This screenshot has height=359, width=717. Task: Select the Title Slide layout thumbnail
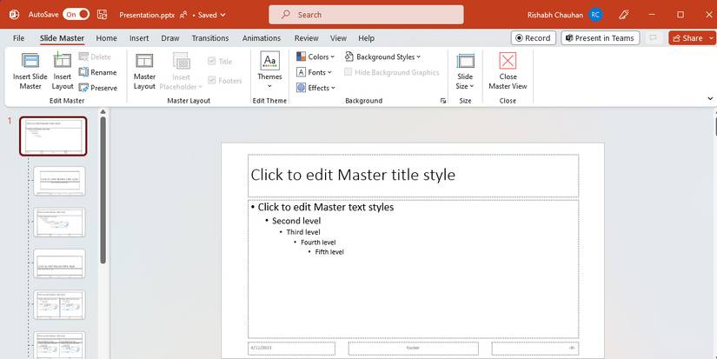coord(59,181)
